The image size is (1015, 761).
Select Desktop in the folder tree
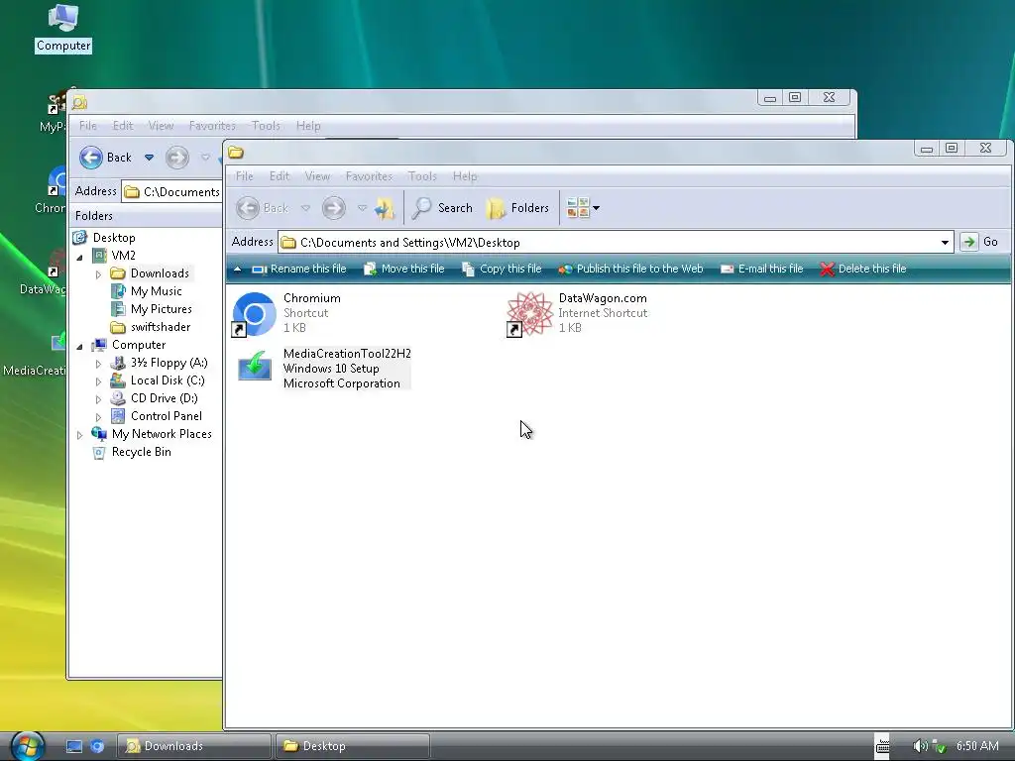point(114,238)
